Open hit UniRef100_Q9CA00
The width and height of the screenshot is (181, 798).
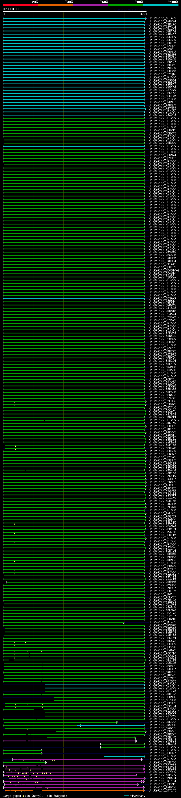(x=162, y=37)
